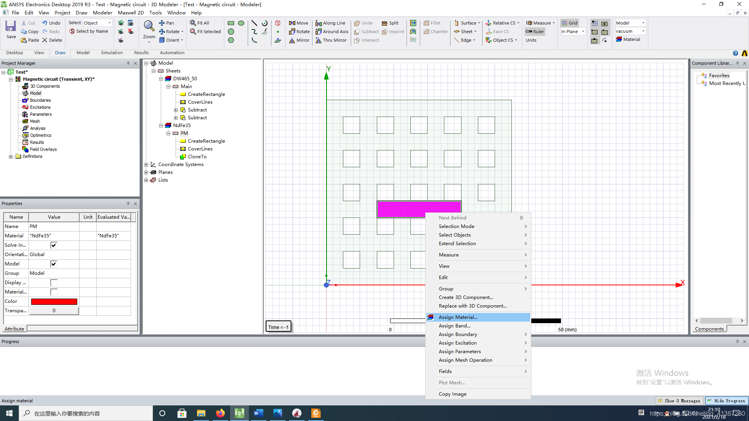Screen dimensions: 749x421
Task: Click Fit Selected in the toolbar
Action: point(205,32)
